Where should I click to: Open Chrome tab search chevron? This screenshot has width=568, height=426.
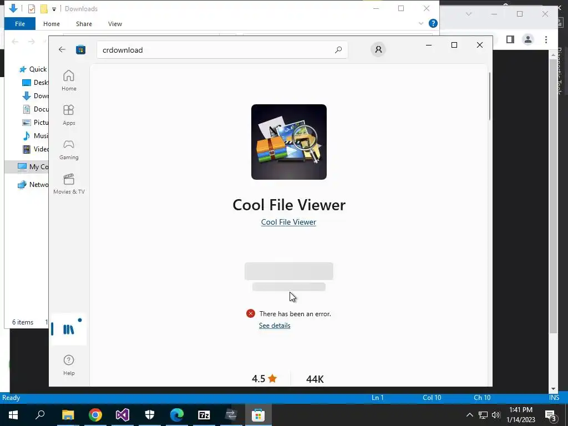point(468,14)
